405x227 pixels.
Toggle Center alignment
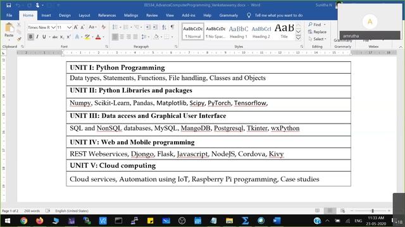click(122, 37)
